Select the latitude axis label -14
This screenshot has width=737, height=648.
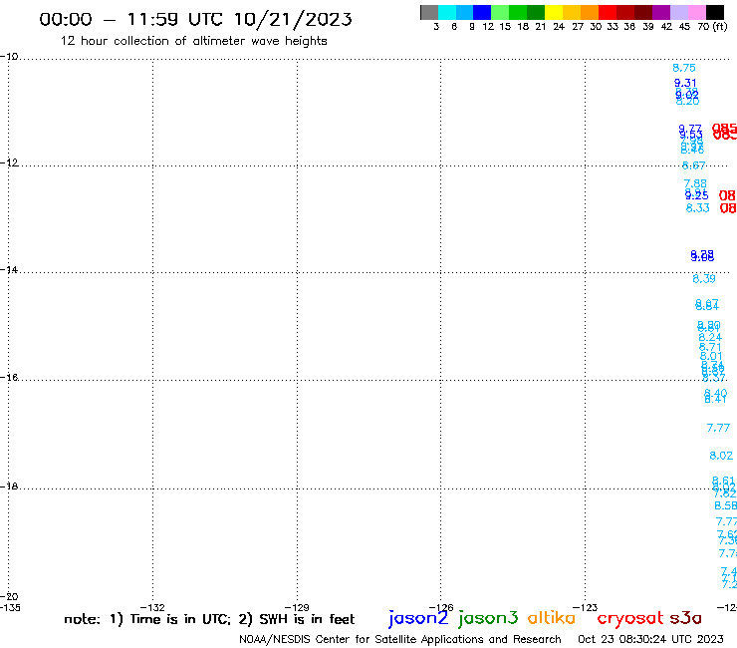click(x=9, y=270)
